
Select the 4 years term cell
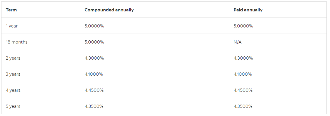coord(13,90)
